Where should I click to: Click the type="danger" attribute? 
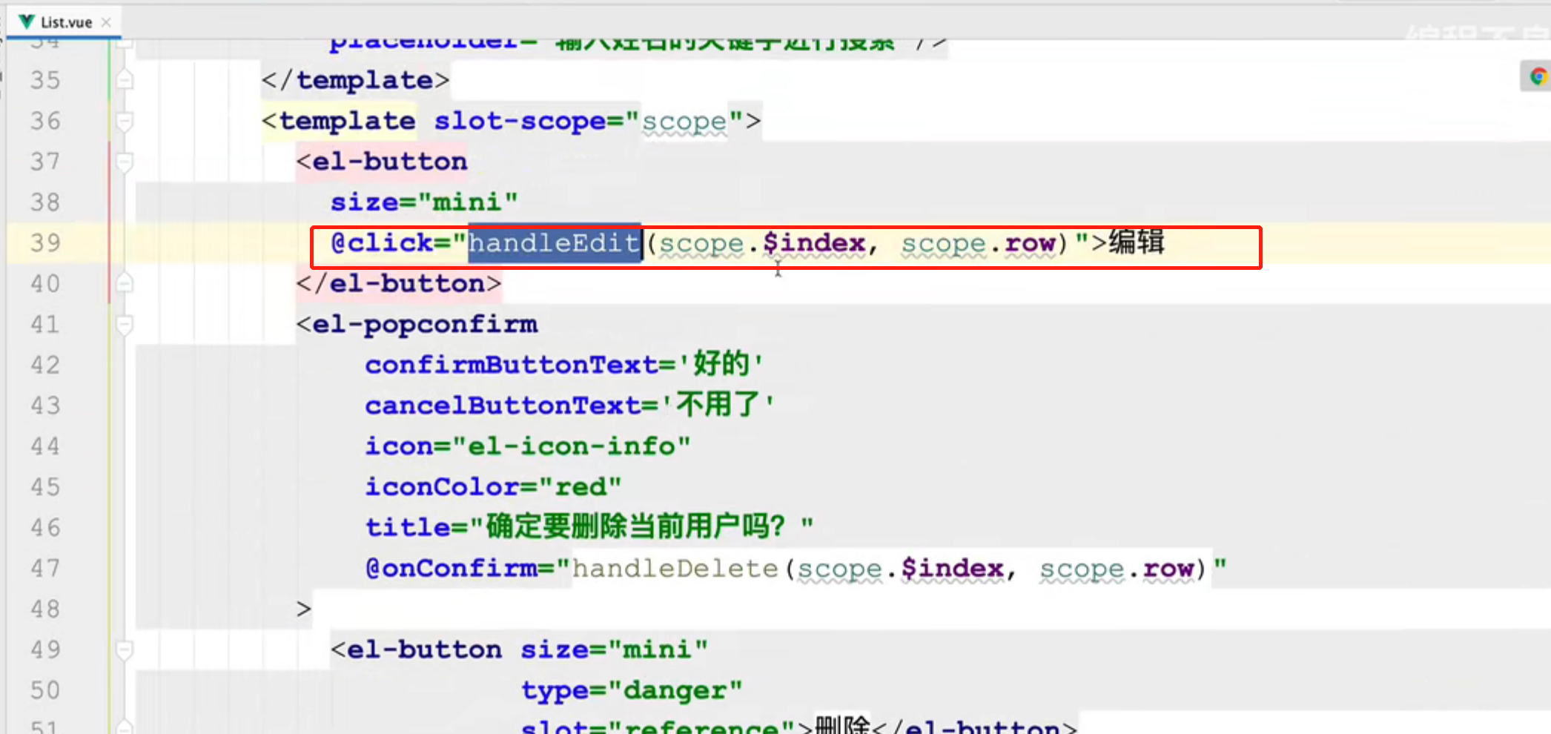pyautogui.click(x=632, y=690)
